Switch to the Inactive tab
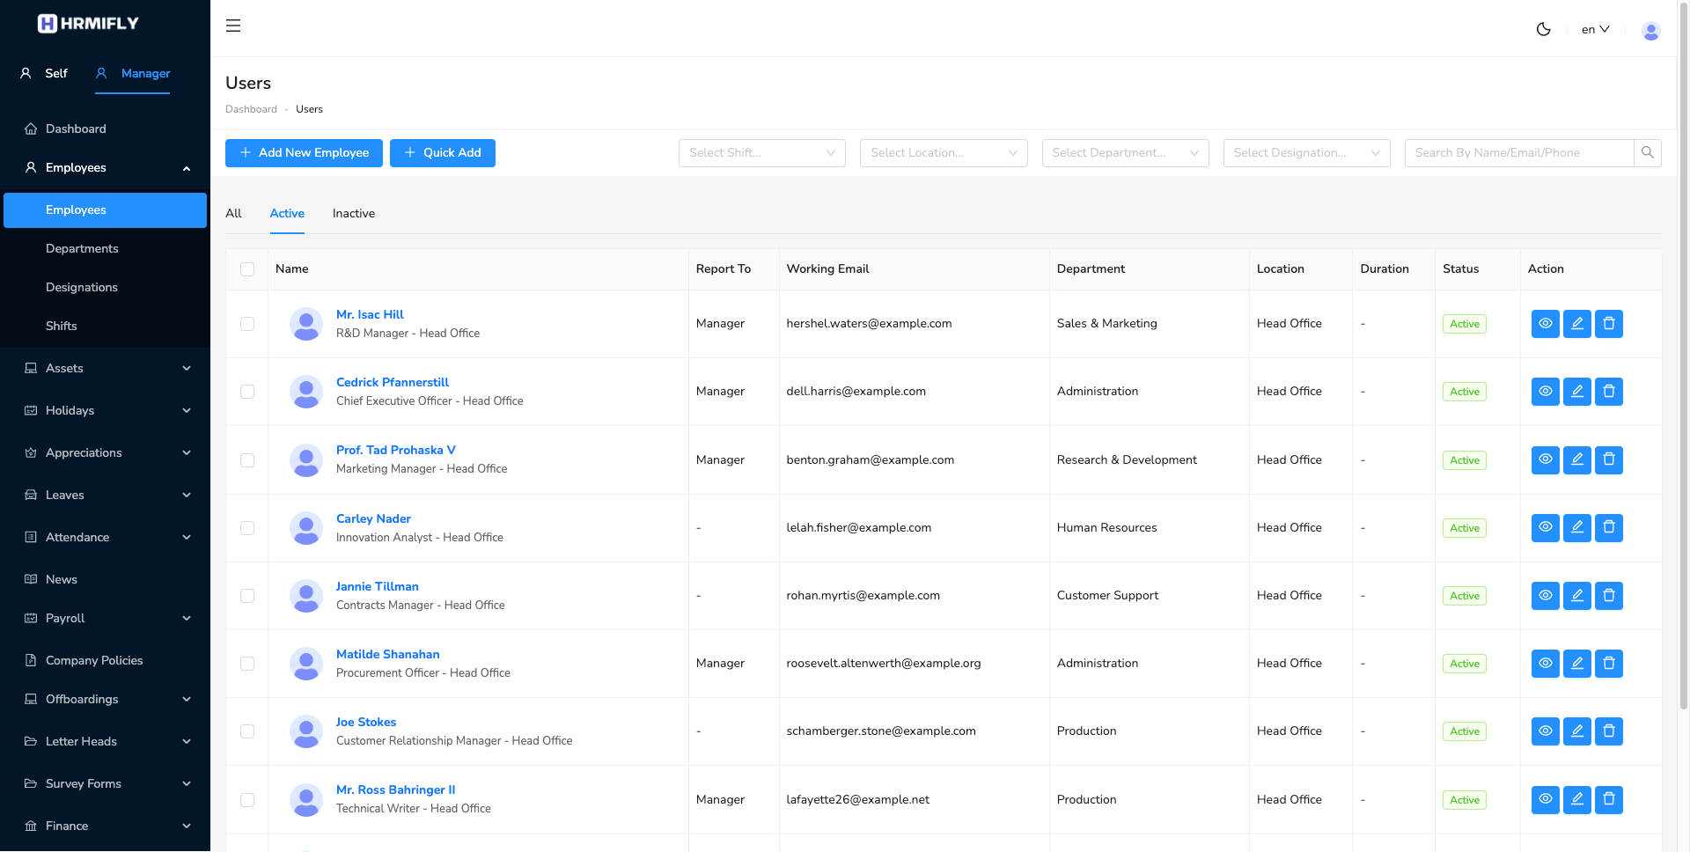 tap(353, 213)
